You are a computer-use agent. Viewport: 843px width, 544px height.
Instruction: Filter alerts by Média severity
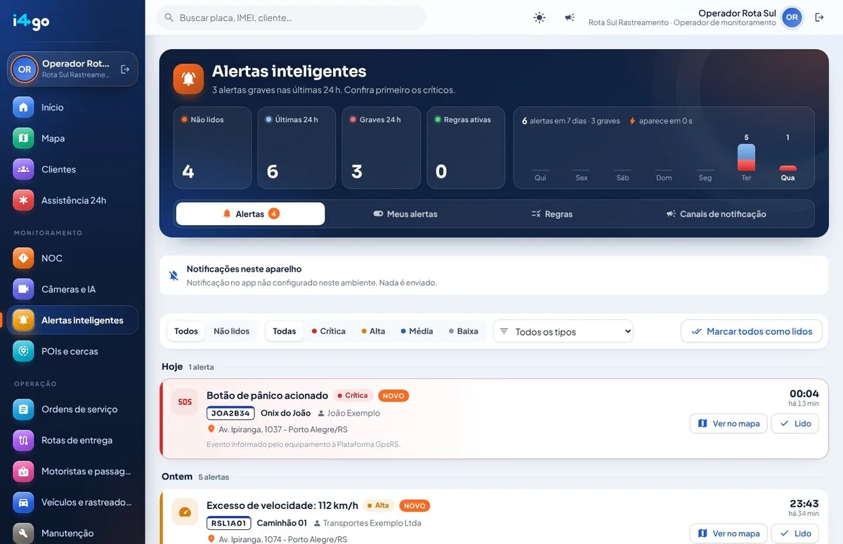point(417,331)
